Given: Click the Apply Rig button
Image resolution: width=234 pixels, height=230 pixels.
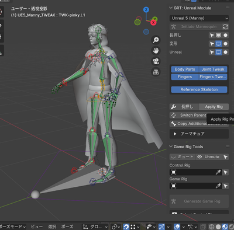Looking at the screenshot, I should 214,107.
